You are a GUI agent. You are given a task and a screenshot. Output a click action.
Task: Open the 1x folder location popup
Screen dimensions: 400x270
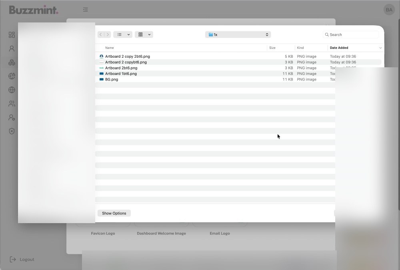(x=238, y=34)
